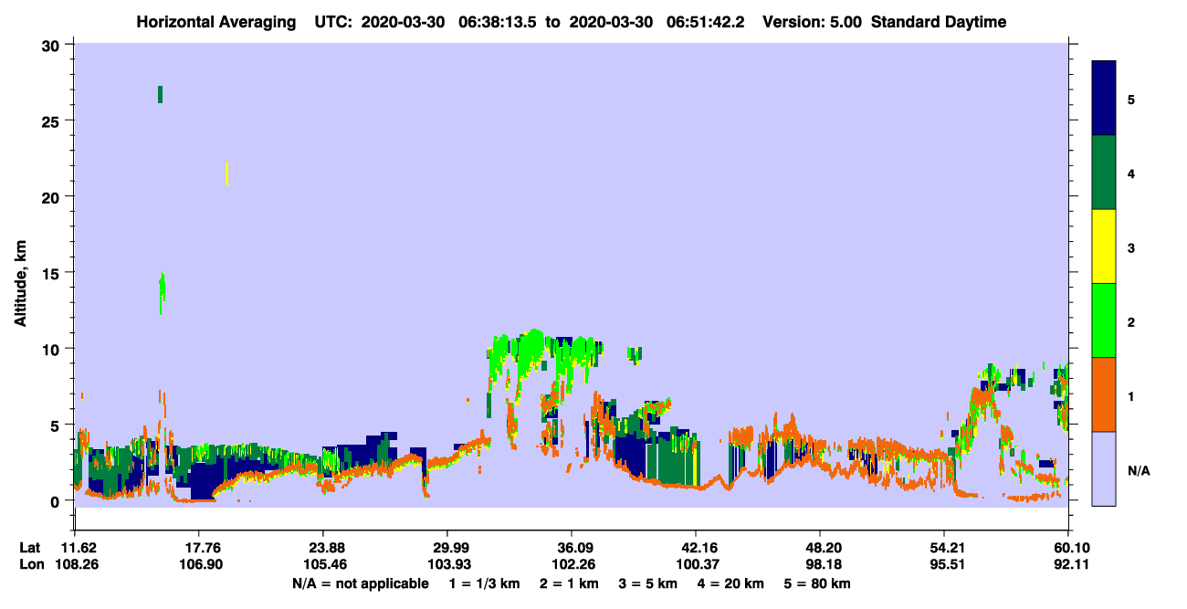Click the 'Version: 5.00' text
This screenshot has width=1187, height=609.
coord(810,22)
